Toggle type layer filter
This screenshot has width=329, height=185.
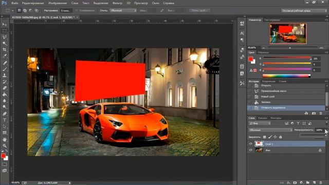[x=298, y=123]
